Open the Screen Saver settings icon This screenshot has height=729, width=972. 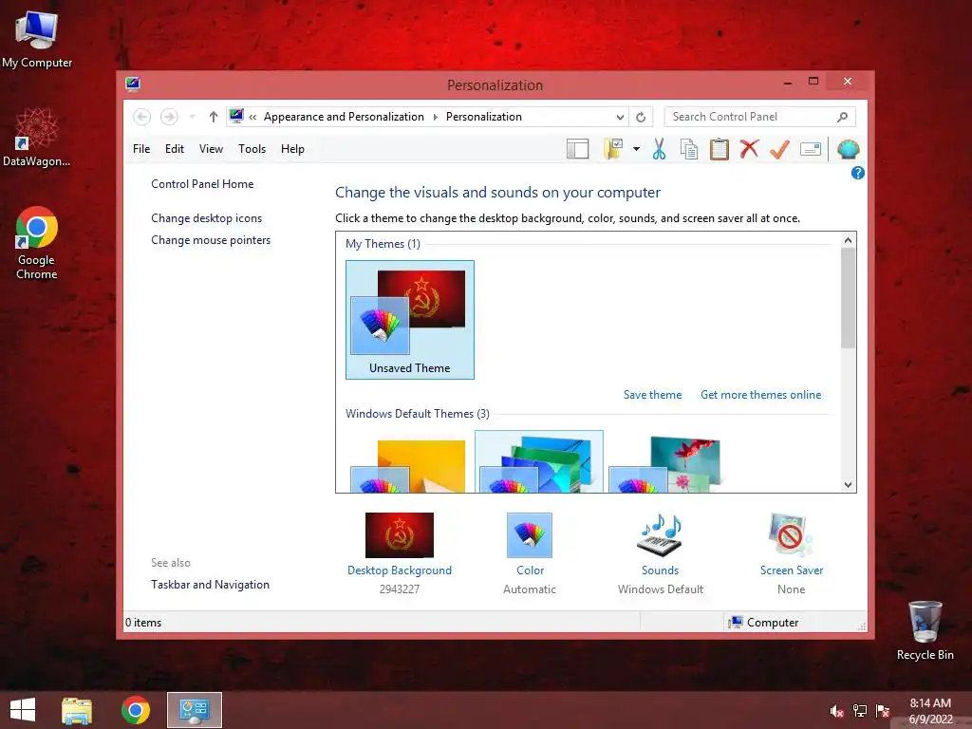pyautogui.click(x=791, y=535)
